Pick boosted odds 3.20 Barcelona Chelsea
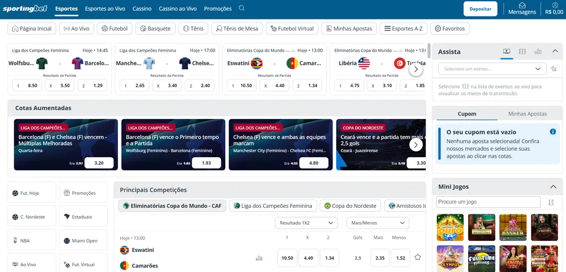566x272 pixels. tap(99, 163)
